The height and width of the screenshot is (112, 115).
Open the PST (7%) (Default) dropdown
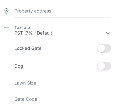coord(63,32)
